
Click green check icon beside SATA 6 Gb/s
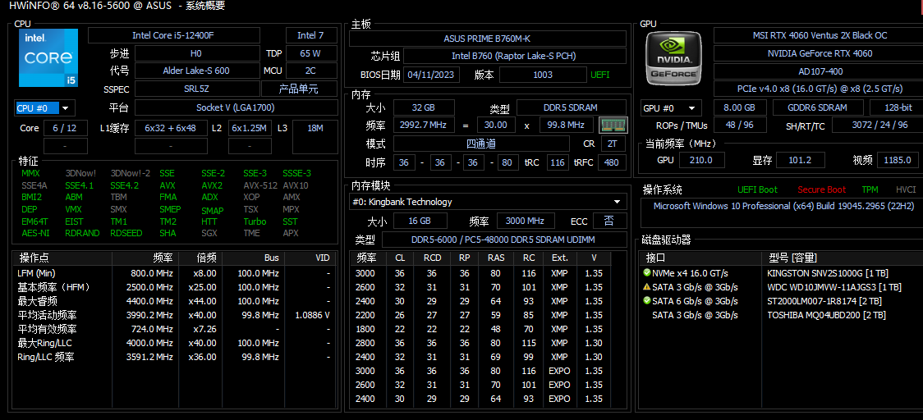pyautogui.click(x=647, y=301)
